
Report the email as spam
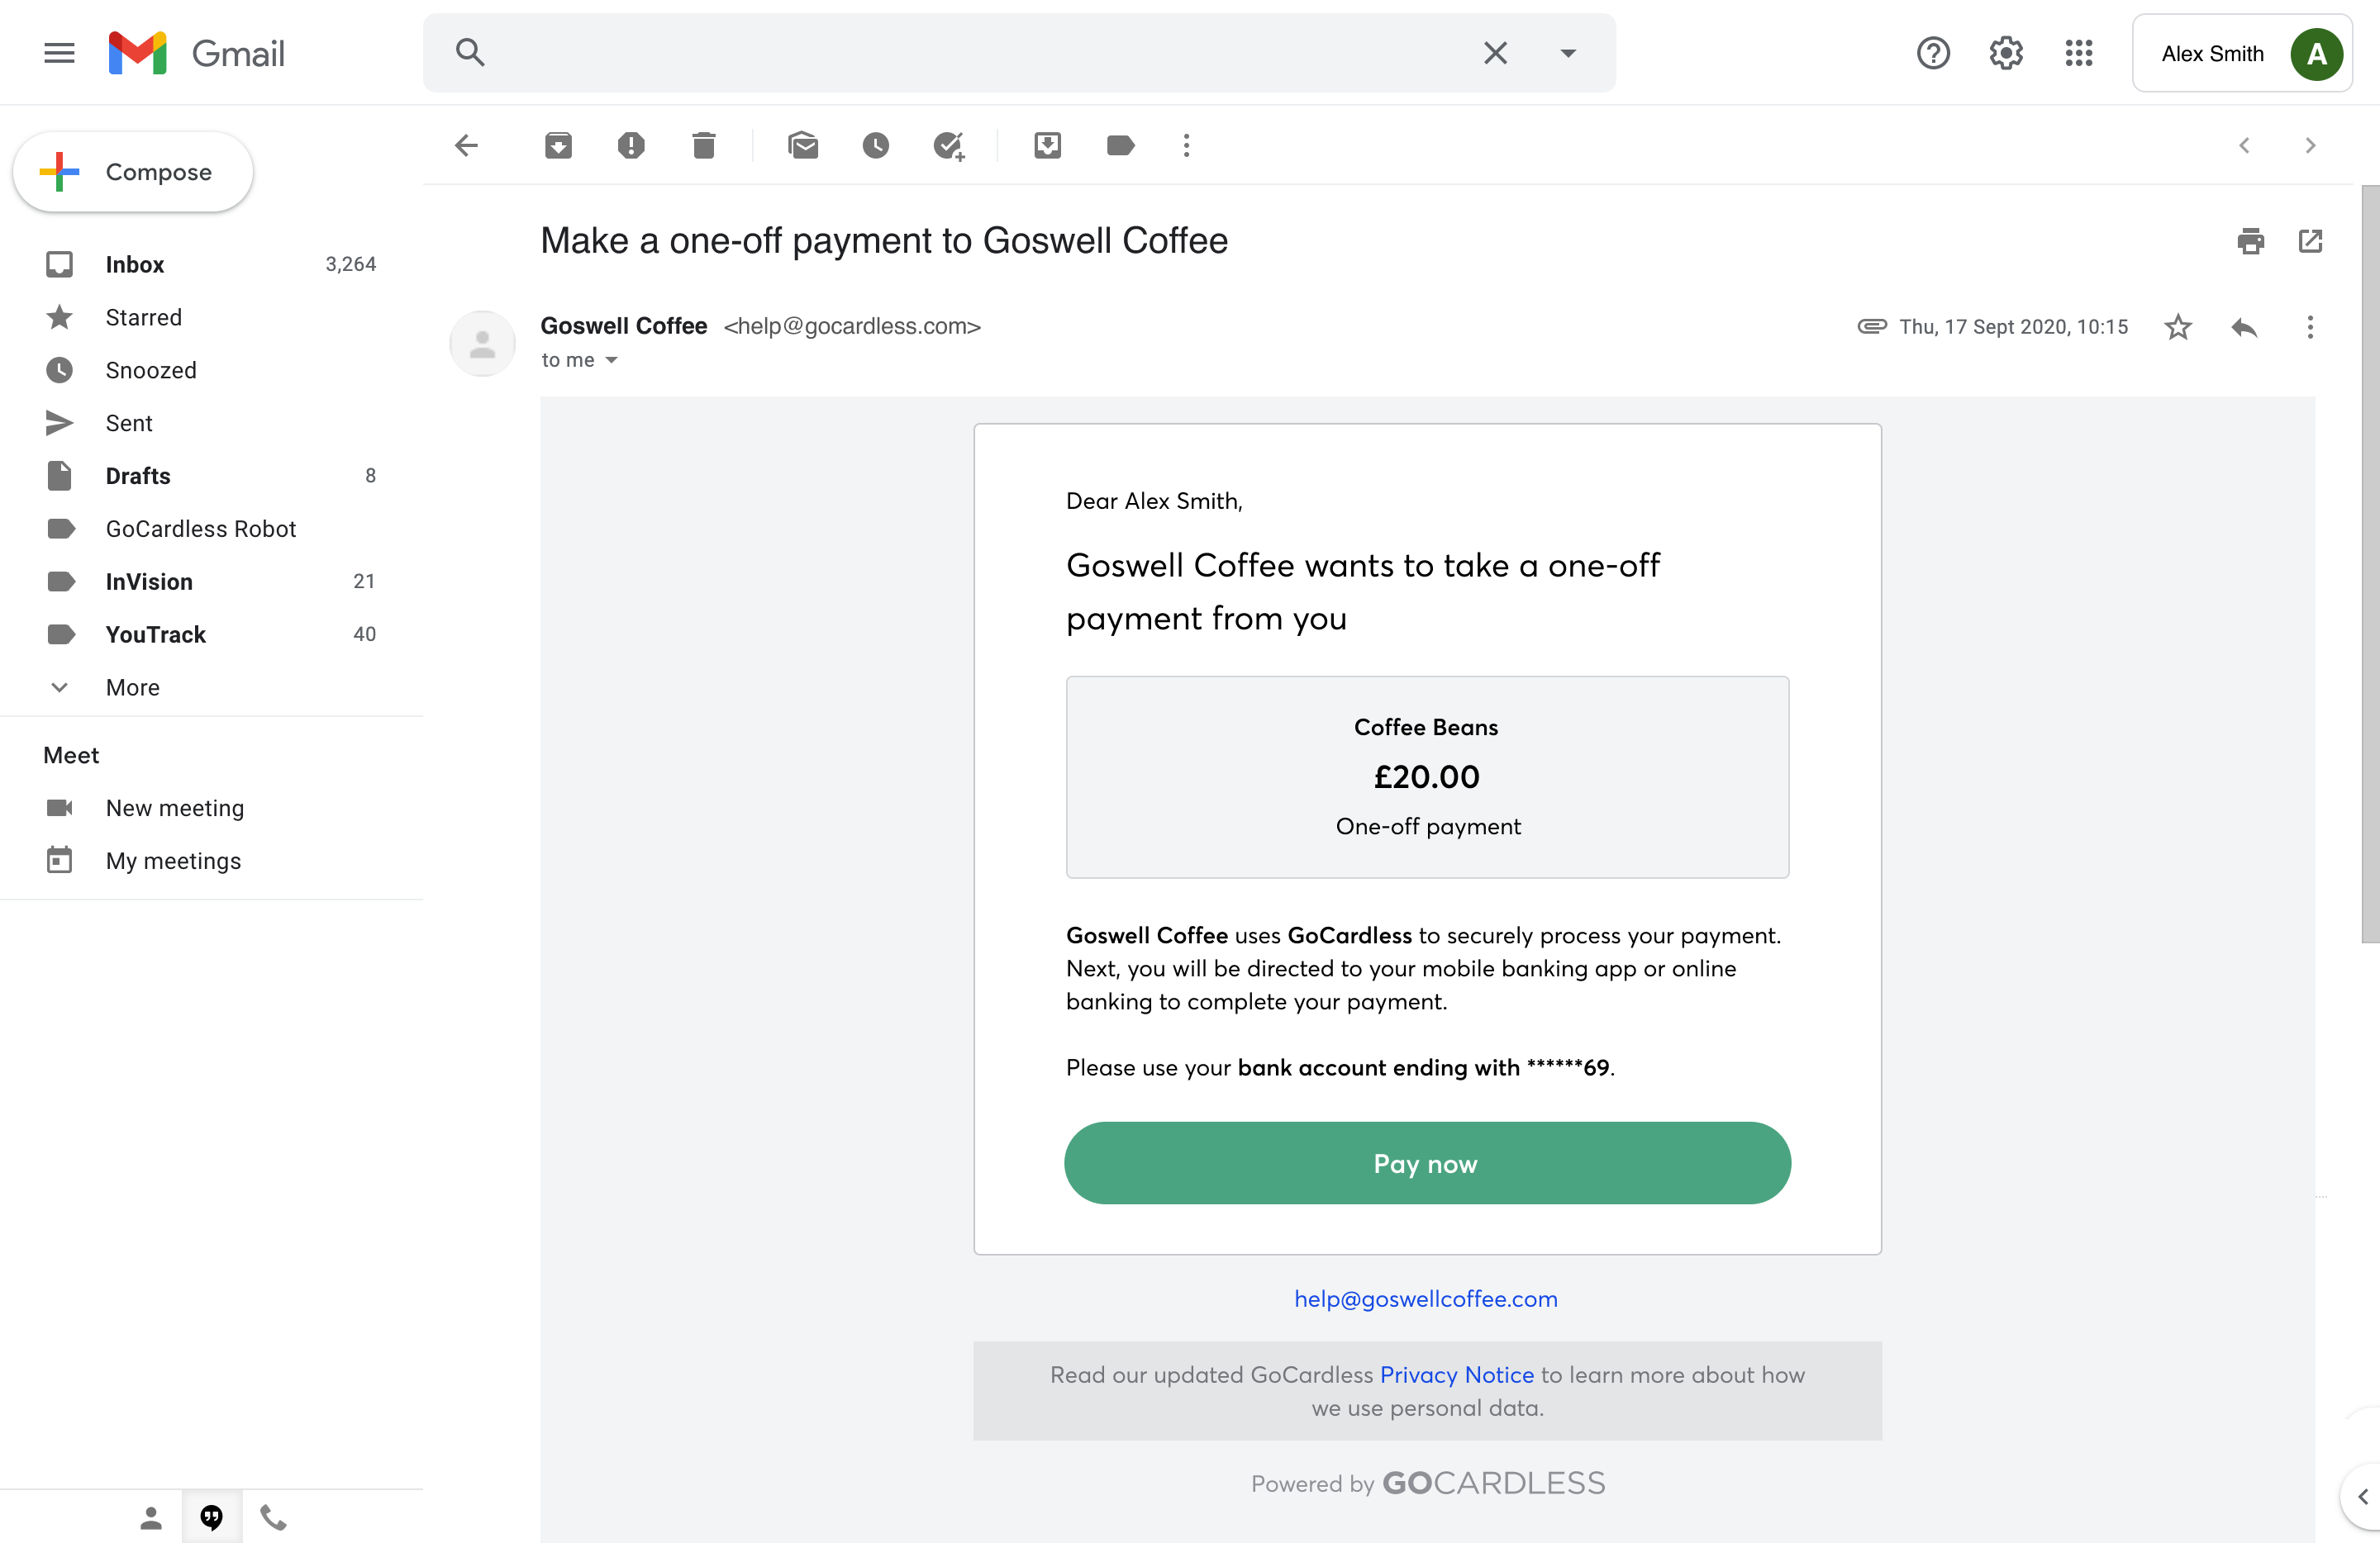point(631,146)
